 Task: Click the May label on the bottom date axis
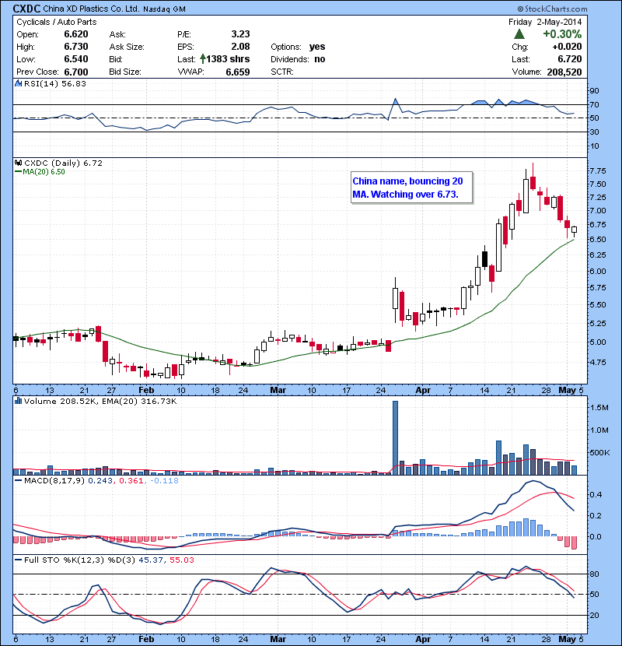(x=568, y=640)
